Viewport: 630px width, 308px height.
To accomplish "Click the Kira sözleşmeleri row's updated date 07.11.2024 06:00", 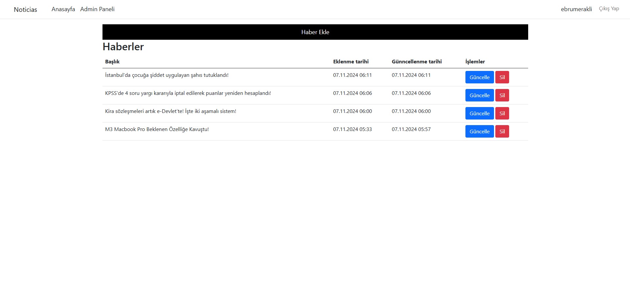I will click(411, 111).
